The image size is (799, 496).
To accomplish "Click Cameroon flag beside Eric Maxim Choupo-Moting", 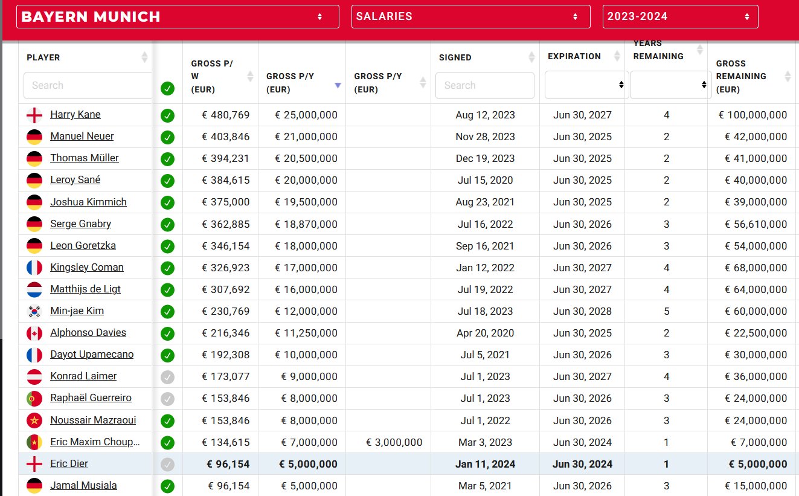I will pos(34,442).
